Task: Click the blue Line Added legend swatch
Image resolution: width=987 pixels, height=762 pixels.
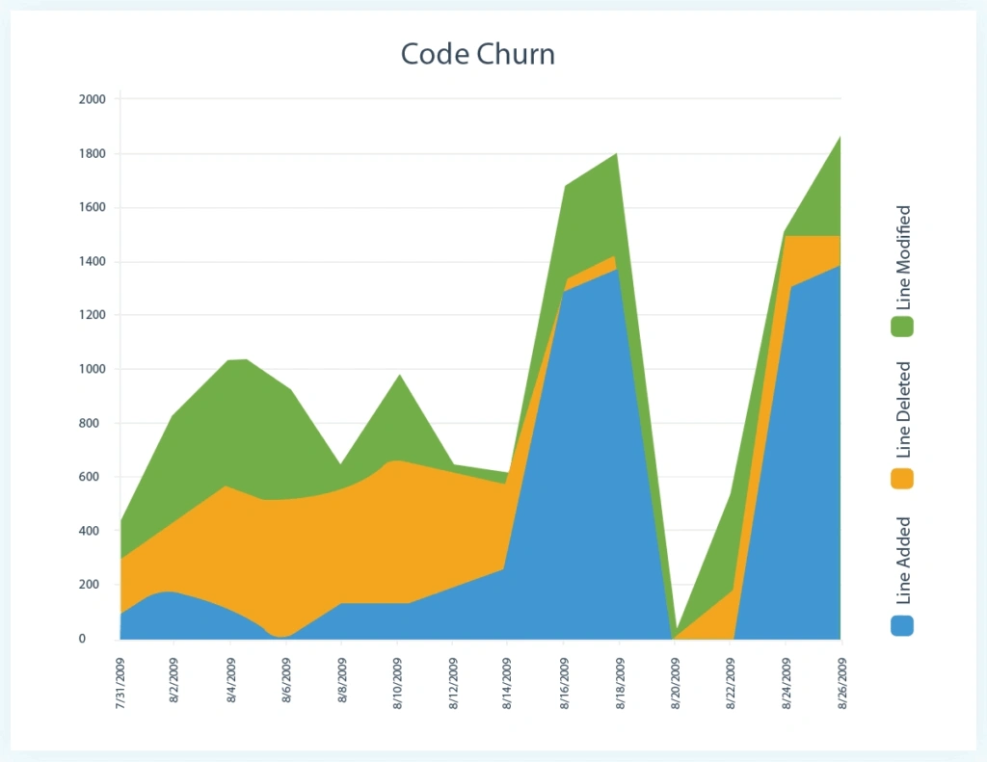Action: click(902, 625)
